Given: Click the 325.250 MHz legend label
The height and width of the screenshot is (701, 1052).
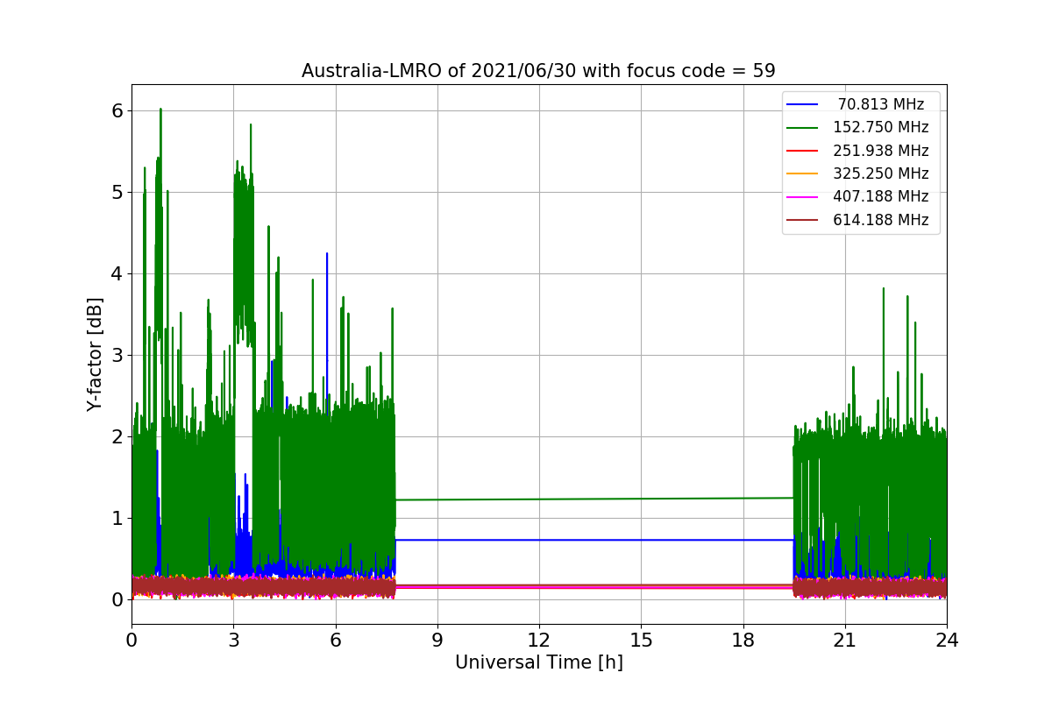Looking at the screenshot, I should coord(881,173).
